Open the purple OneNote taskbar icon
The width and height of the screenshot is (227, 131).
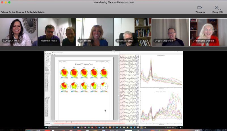tap(85, 127)
